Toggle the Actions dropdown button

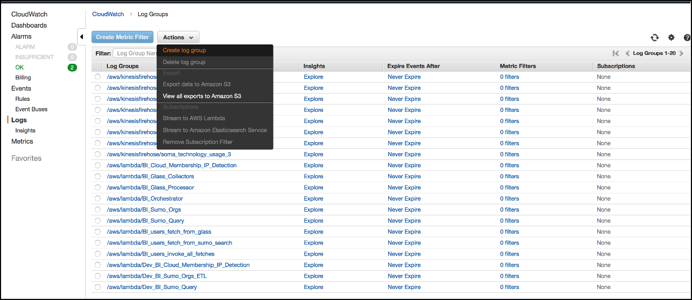pos(178,37)
